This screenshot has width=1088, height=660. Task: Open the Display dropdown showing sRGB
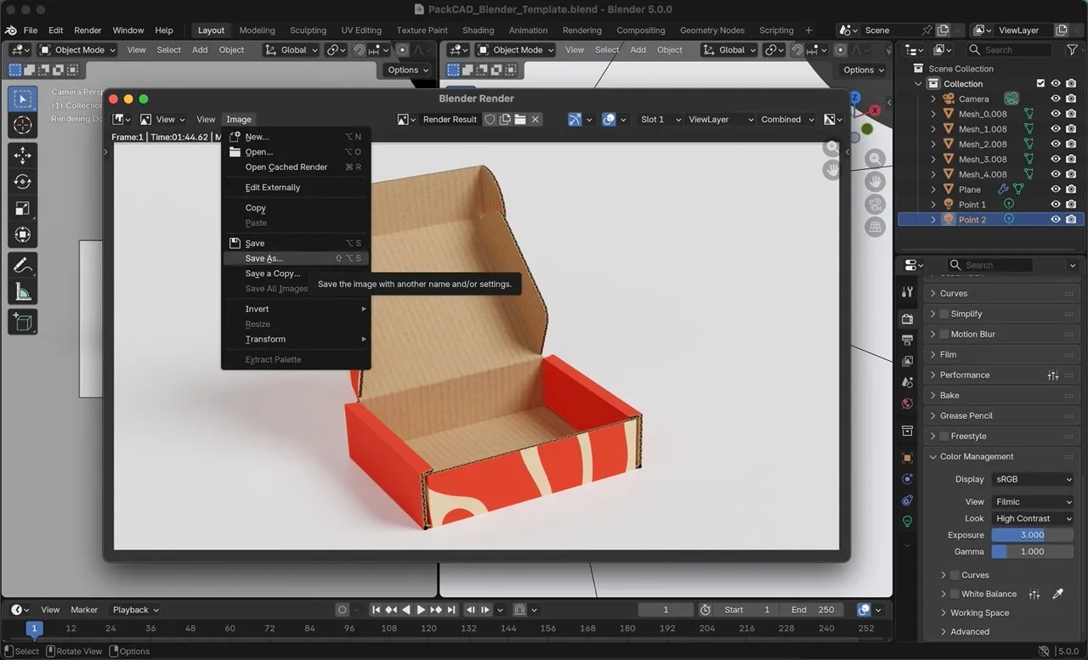click(x=1032, y=478)
